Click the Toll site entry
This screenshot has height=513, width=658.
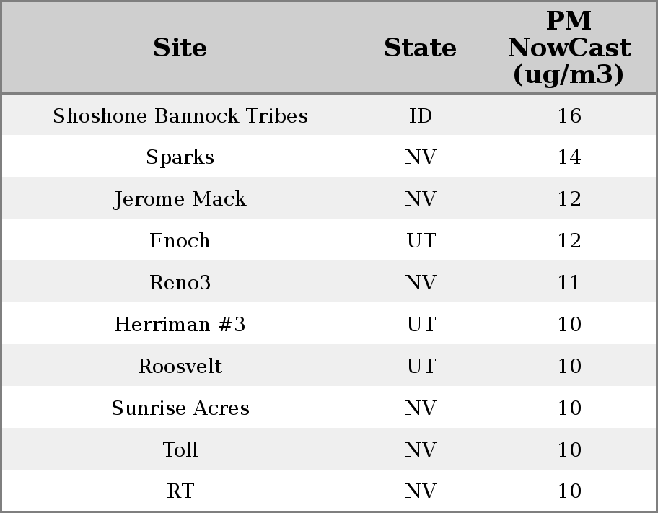point(180,450)
